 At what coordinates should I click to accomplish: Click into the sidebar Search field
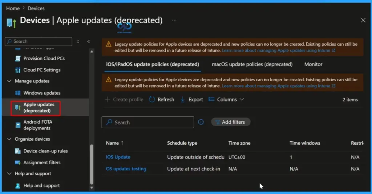[x=39, y=41]
